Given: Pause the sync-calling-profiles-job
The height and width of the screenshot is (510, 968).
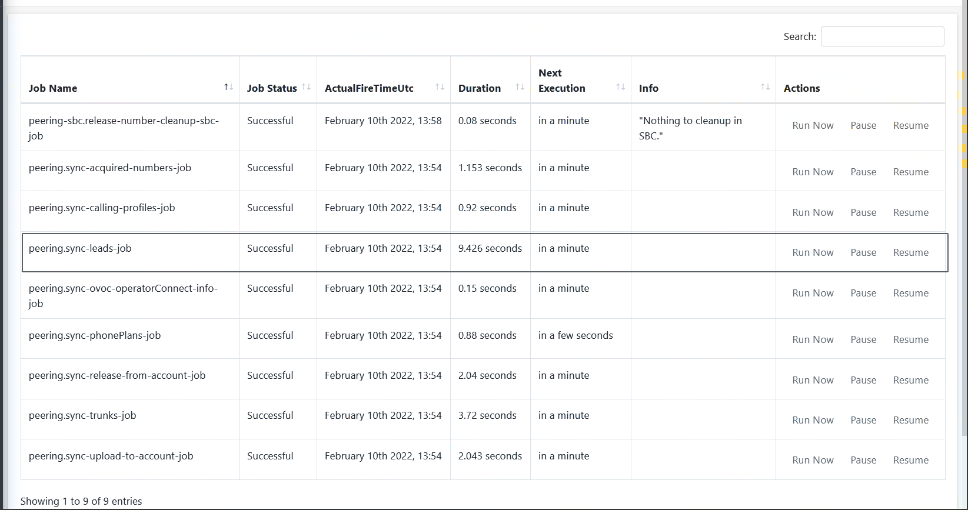Looking at the screenshot, I should click(863, 212).
